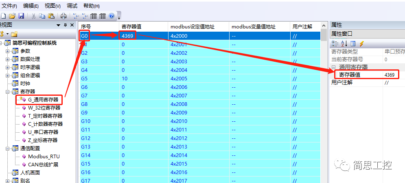Click the Open file toolbar icon
405x183 pixels.
click(x=12, y=16)
